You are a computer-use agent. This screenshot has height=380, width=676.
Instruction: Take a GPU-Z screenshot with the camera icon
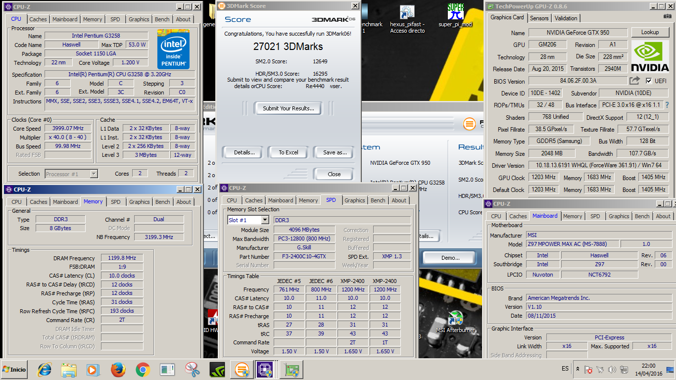coord(669,17)
